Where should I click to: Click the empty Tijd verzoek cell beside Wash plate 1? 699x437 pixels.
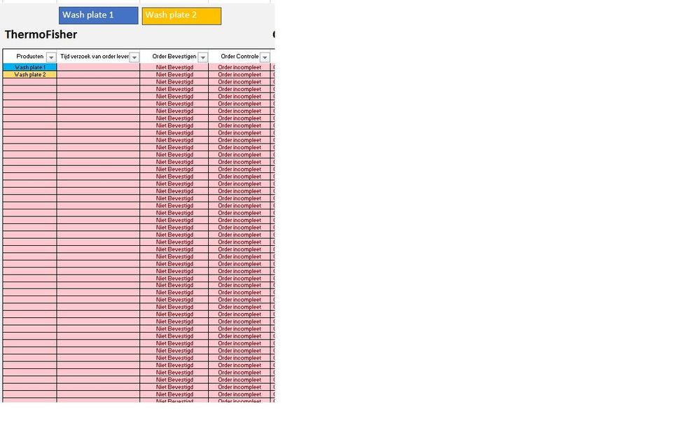[98, 67]
